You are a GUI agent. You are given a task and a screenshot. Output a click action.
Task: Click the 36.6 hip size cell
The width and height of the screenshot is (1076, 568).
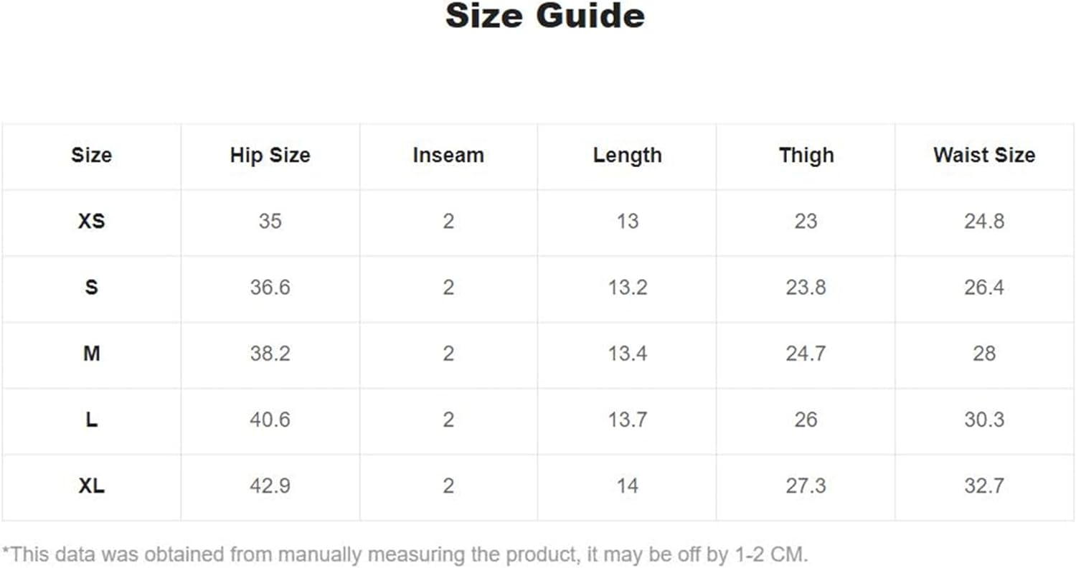coord(270,288)
